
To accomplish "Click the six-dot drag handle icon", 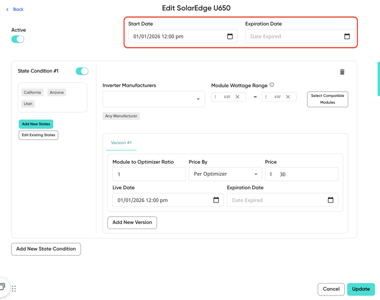I will (14, 289).
